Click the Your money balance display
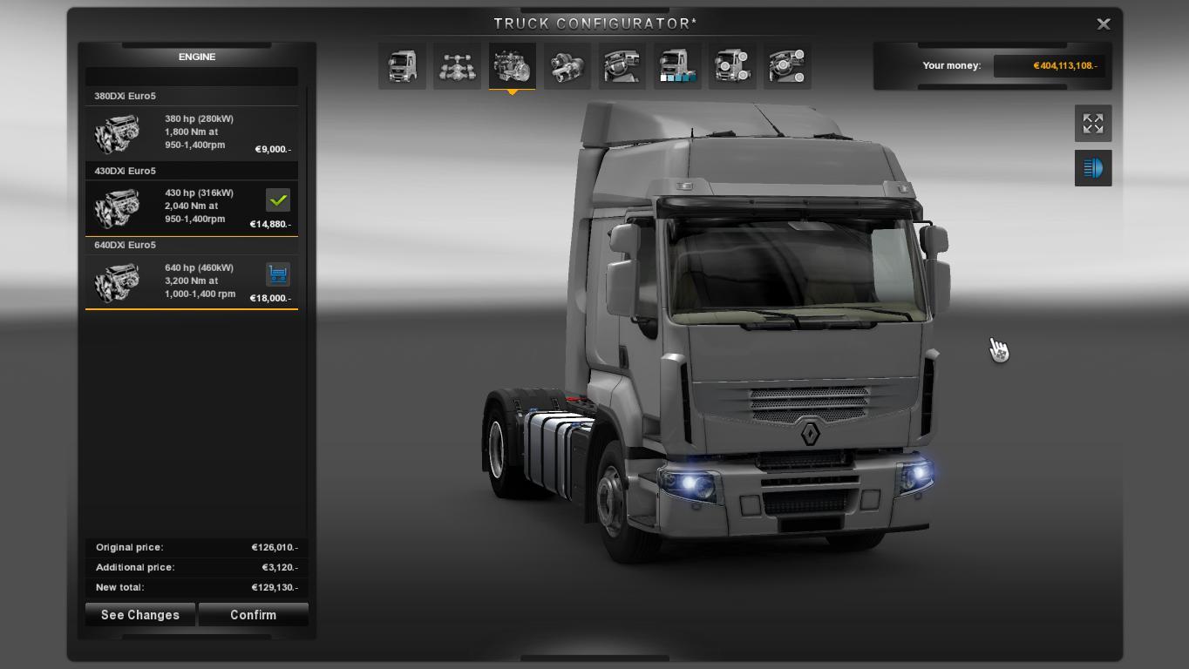The width and height of the screenshot is (1189, 669). (x=1051, y=66)
